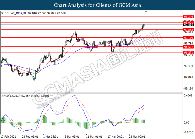Select the 23 Feb 05:01 time label

tap(30, 136)
